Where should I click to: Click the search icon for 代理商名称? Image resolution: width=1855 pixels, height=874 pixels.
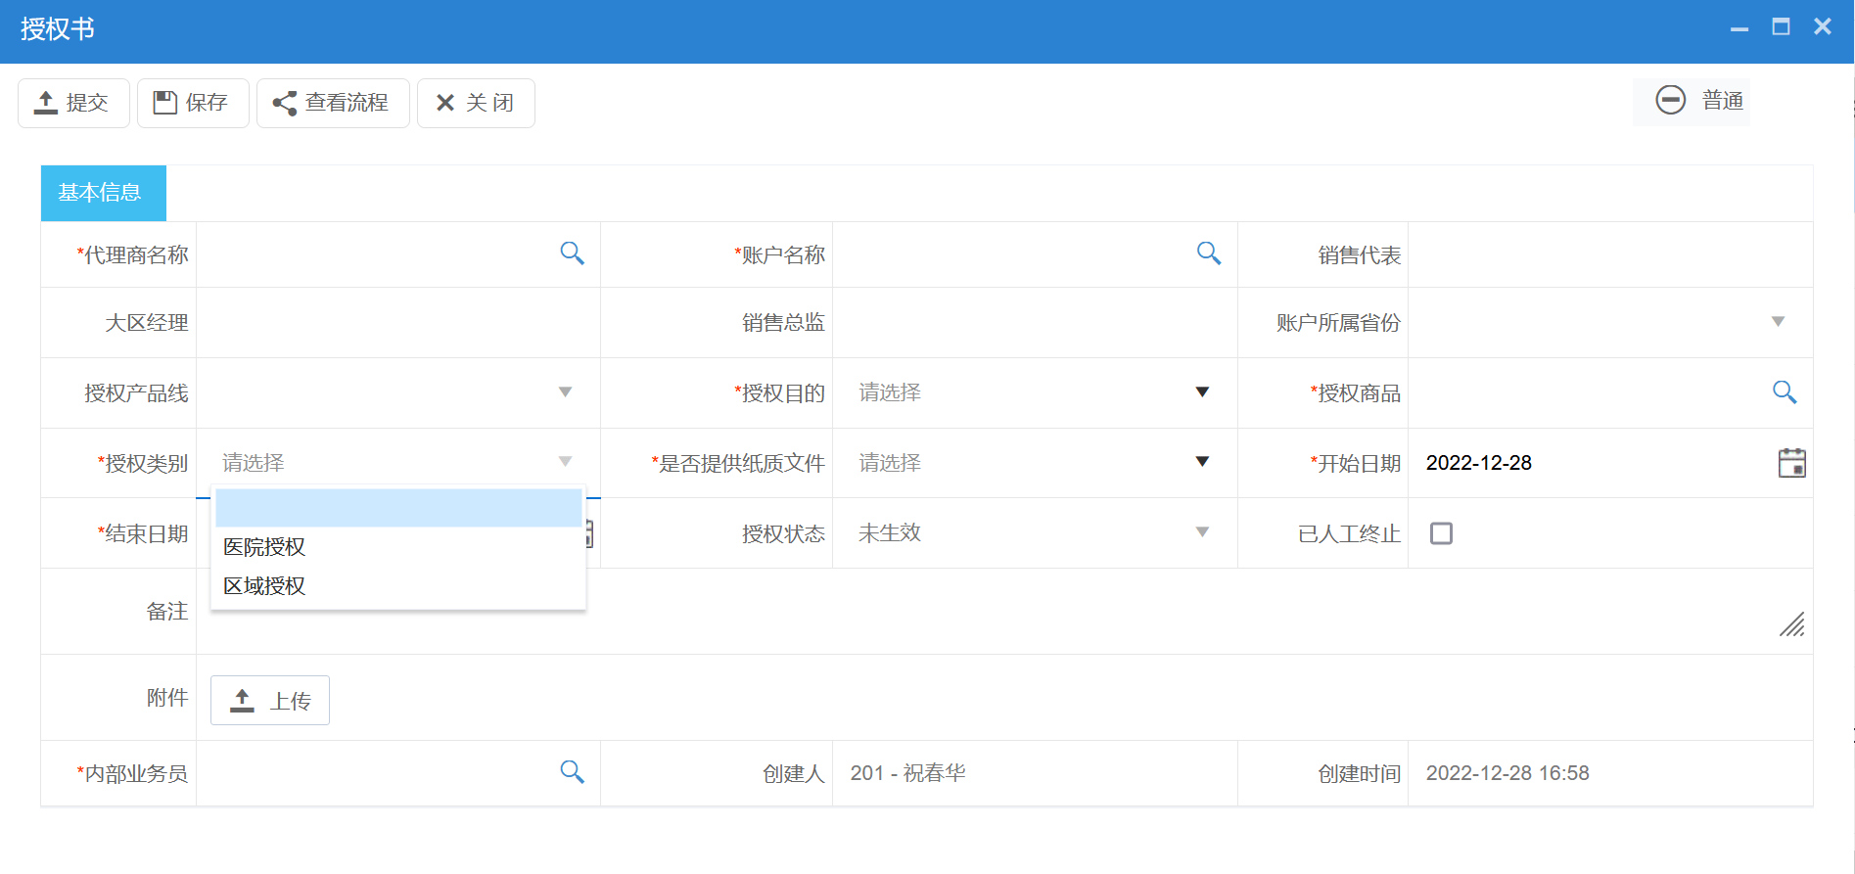pyautogui.click(x=572, y=253)
